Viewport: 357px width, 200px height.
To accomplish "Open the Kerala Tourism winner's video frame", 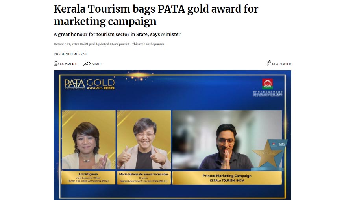I will (x=227, y=140).
